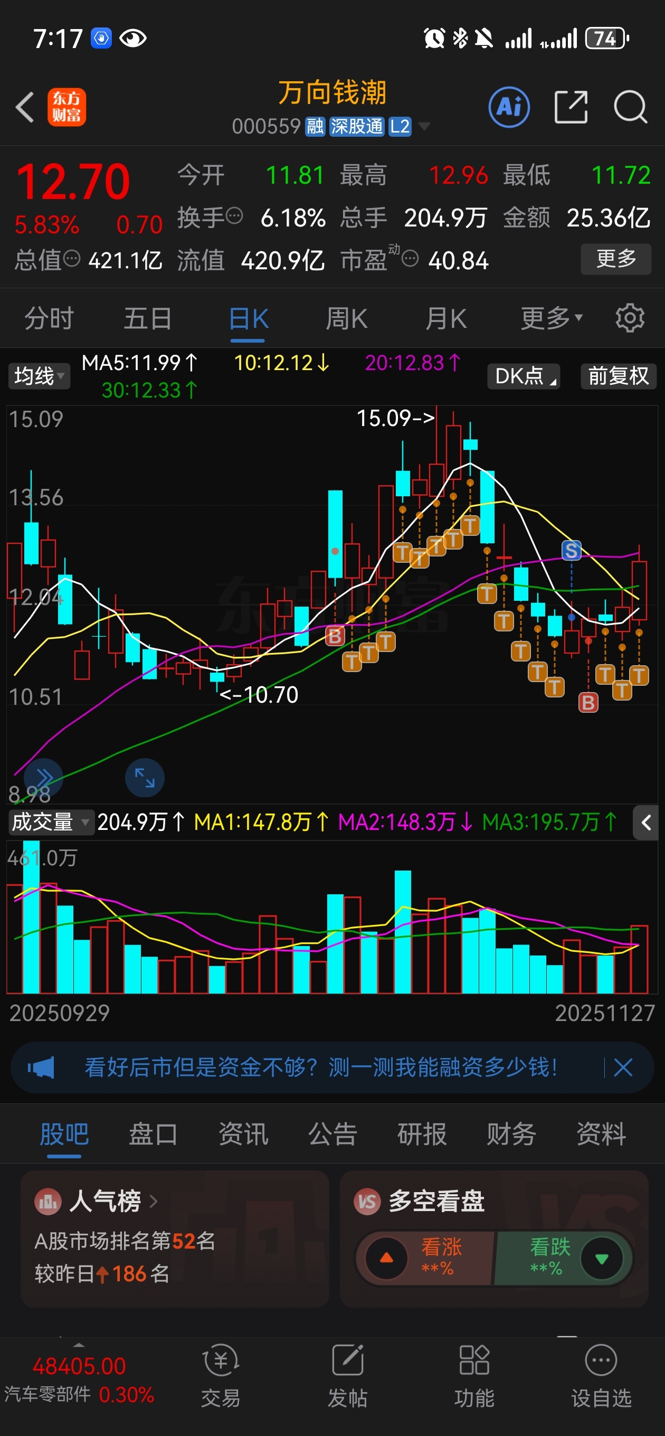This screenshot has height=1436, width=665.
Task: Open the 资料 tab
Action: [601, 1134]
